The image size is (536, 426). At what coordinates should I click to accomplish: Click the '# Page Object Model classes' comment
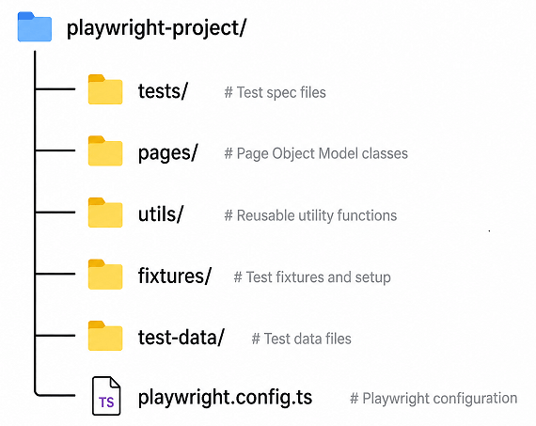(x=316, y=154)
